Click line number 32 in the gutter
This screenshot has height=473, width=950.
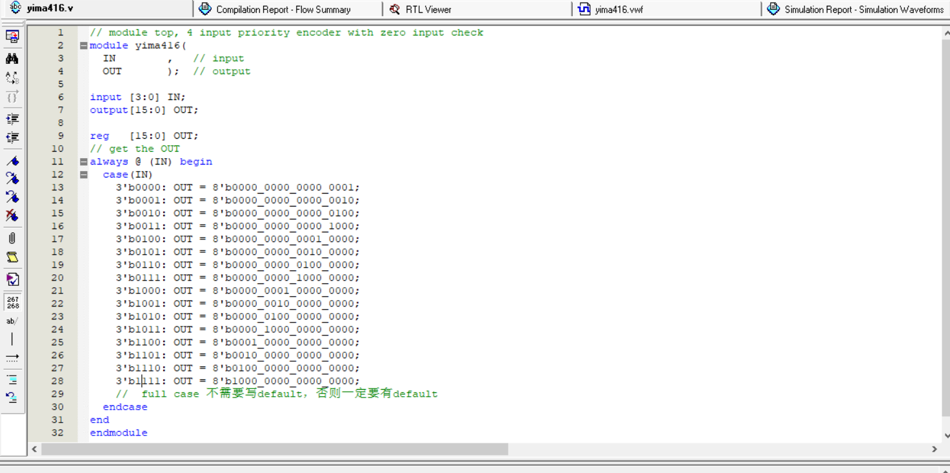[57, 432]
